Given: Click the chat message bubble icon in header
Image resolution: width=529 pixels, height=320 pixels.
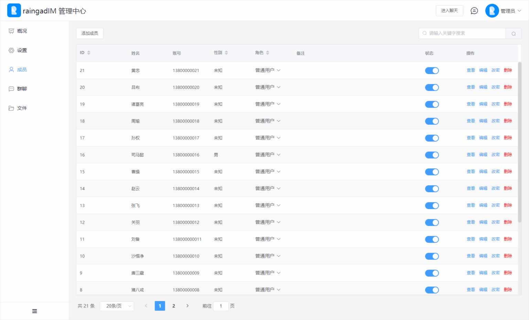Looking at the screenshot, I should point(474,11).
